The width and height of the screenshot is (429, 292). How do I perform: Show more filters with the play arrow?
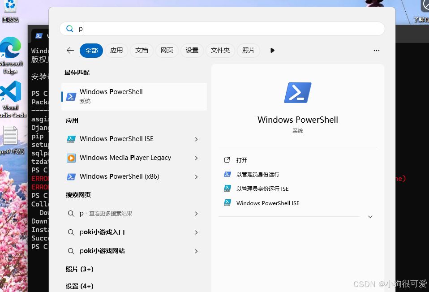(272, 50)
